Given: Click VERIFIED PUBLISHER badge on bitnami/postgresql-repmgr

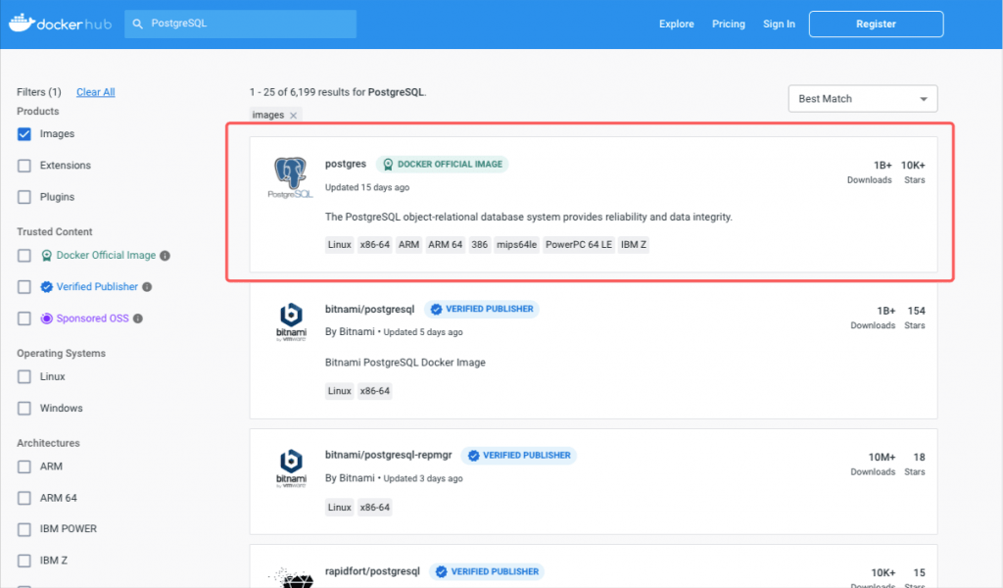Looking at the screenshot, I should click(x=519, y=456).
